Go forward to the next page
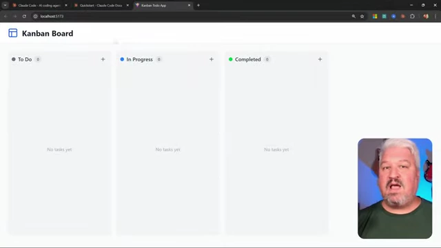Viewport: 441px width, 248px height. pos(15,17)
